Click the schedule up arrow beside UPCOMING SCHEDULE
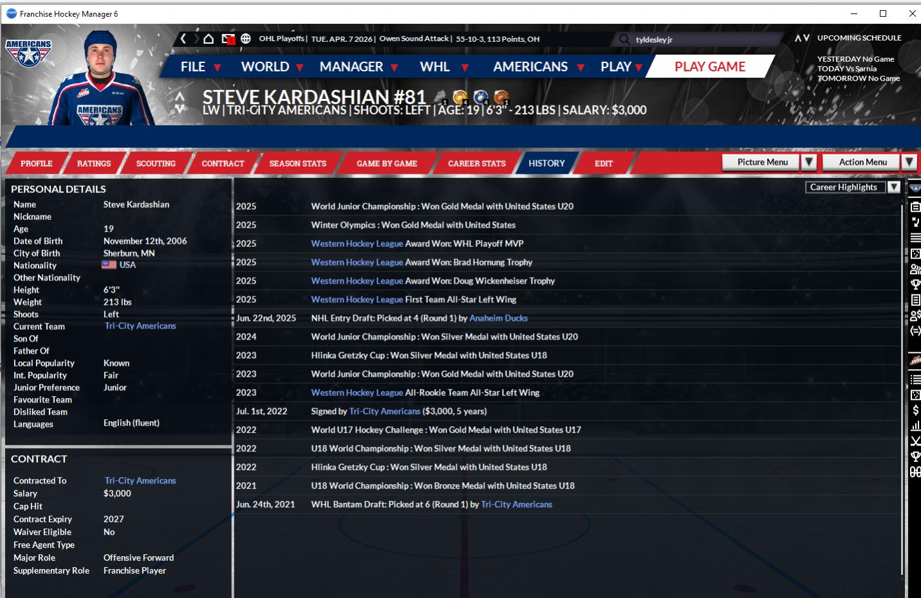Screen dimensions: 921x598 (x=797, y=38)
